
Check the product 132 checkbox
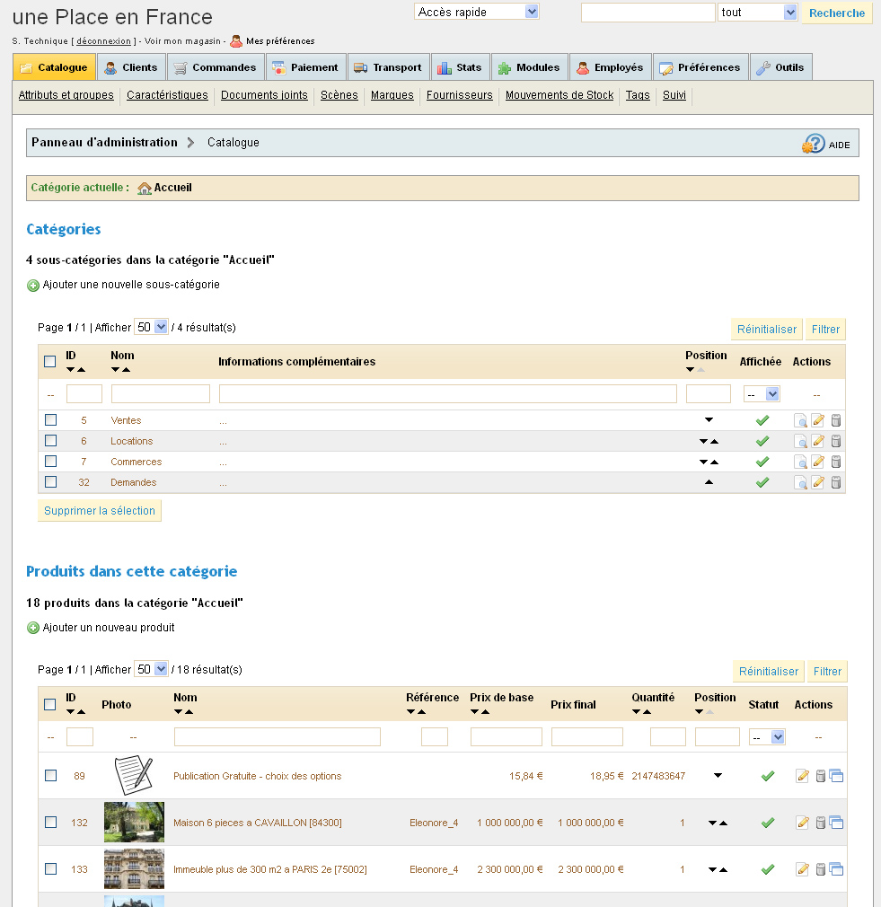(51, 822)
